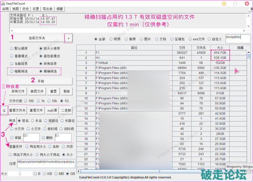This screenshot has width=253, height=182.
Task: Click the Q button left of 重复文件夹
Action: tap(4, 110)
